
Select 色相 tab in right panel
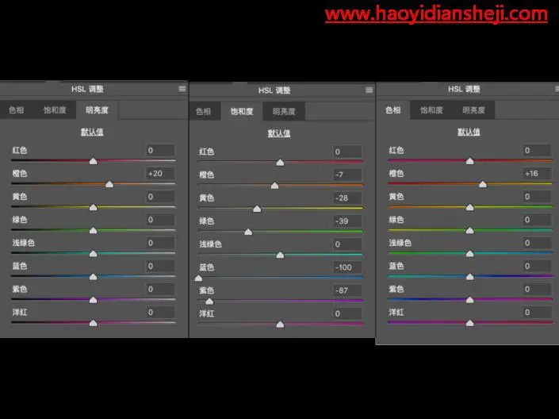[393, 110]
